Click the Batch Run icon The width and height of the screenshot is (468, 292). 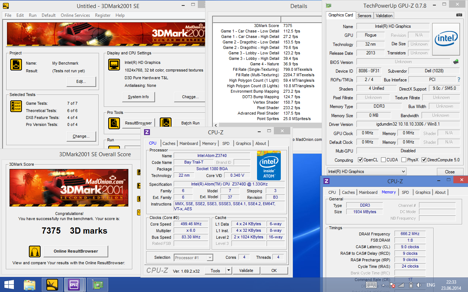pos(165,123)
